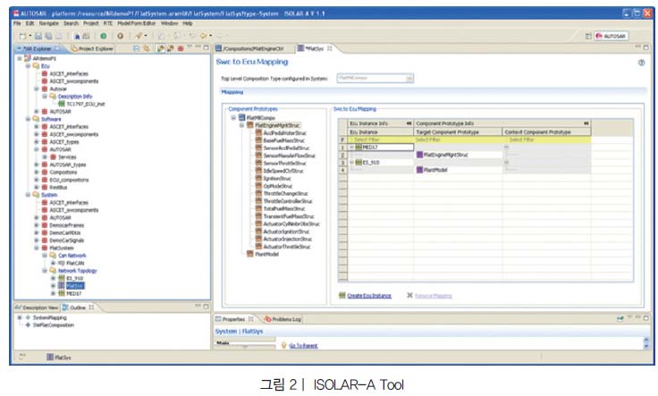Select the FlatSys icon in Network Topology
658x396 pixels.
62,286
